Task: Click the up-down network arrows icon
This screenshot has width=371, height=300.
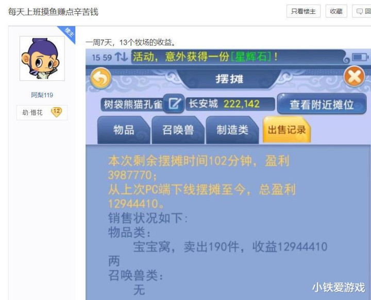Action: click(x=121, y=57)
